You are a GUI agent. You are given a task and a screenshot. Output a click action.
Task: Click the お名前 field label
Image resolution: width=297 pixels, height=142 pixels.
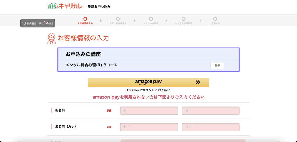click(x=60, y=110)
